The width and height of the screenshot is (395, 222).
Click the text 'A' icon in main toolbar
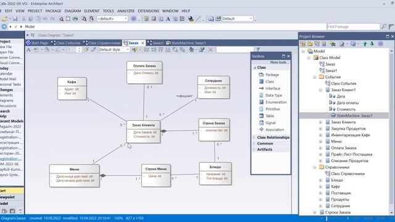(x=168, y=19)
